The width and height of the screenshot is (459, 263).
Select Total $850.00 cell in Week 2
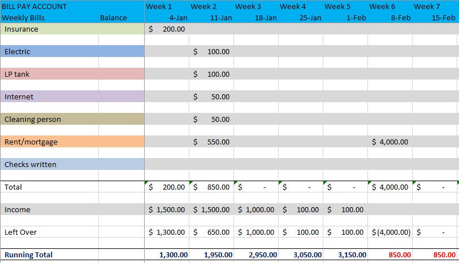(x=211, y=187)
